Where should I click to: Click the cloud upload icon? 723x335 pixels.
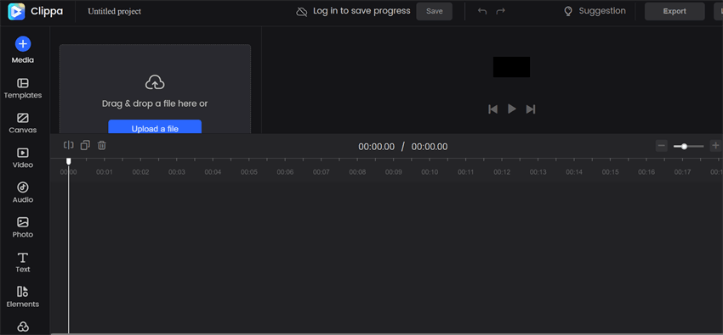(x=155, y=82)
